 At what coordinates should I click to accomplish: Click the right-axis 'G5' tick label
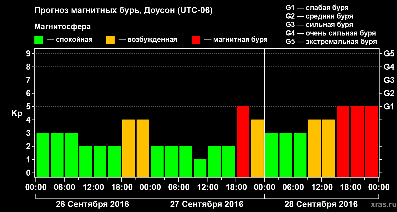389,54
